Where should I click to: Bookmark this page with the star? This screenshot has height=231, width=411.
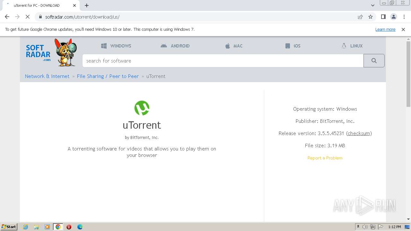(371, 17)
